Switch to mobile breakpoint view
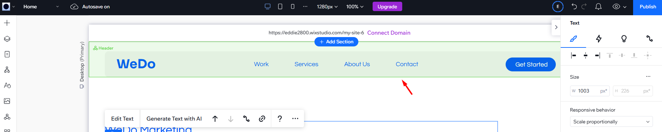This screenshot has height=132, width=662. click(293, 7)
